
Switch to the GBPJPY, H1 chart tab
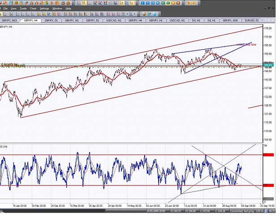[156, 20]
